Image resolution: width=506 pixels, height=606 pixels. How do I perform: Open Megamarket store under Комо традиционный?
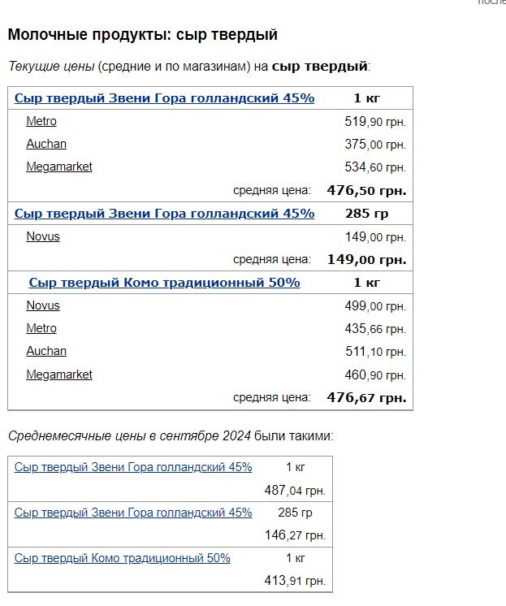(59, 374)
